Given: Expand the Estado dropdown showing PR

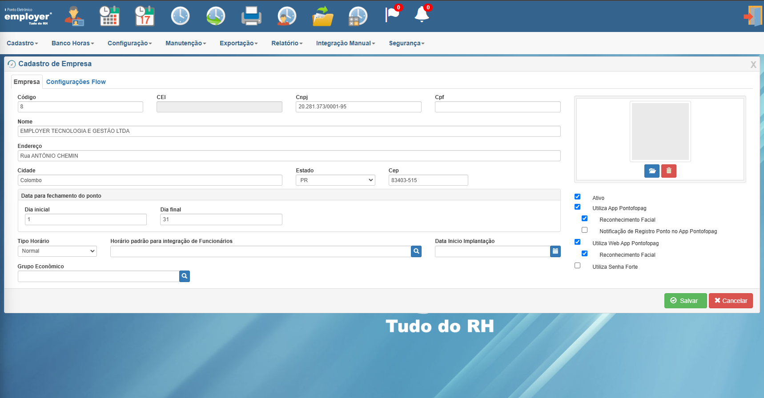Looking at the screenshot, I should pyautogui.click(x=335, y=180).
